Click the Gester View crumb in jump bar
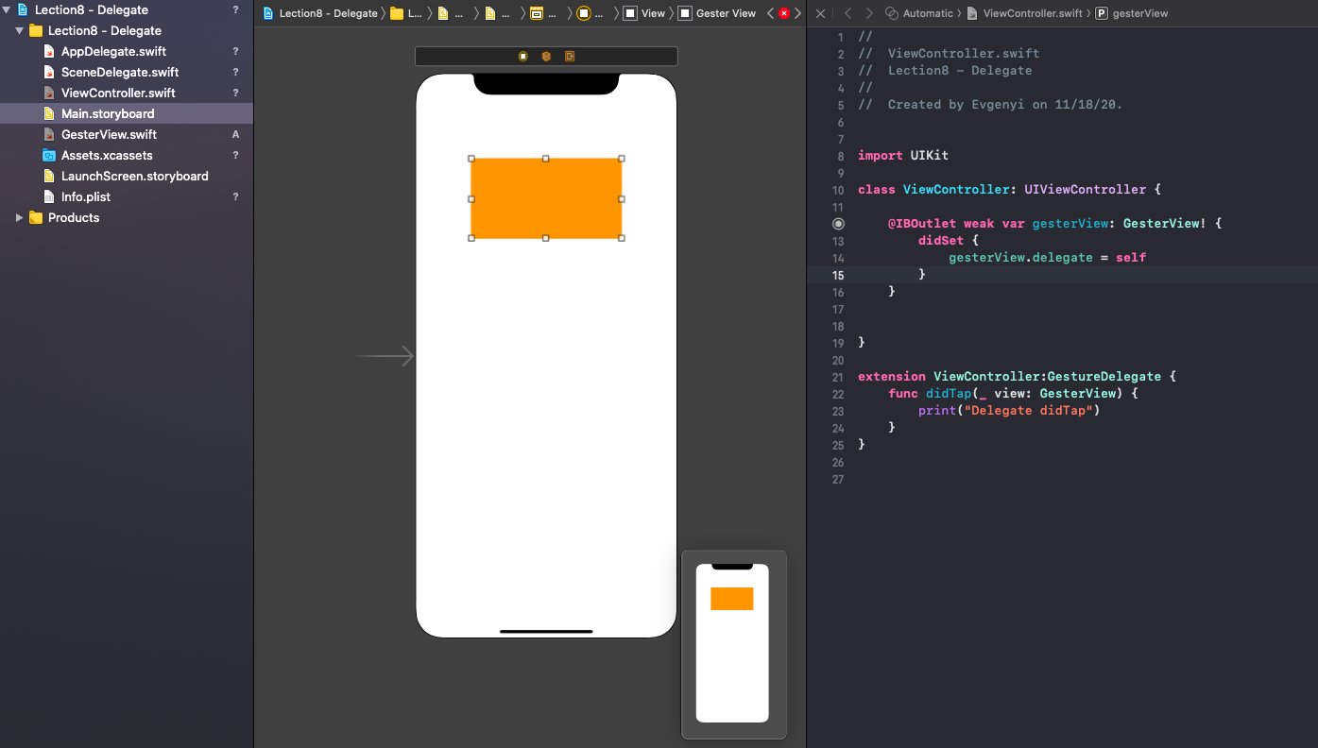Screen dimensions: 1318x748 point(717,13)
